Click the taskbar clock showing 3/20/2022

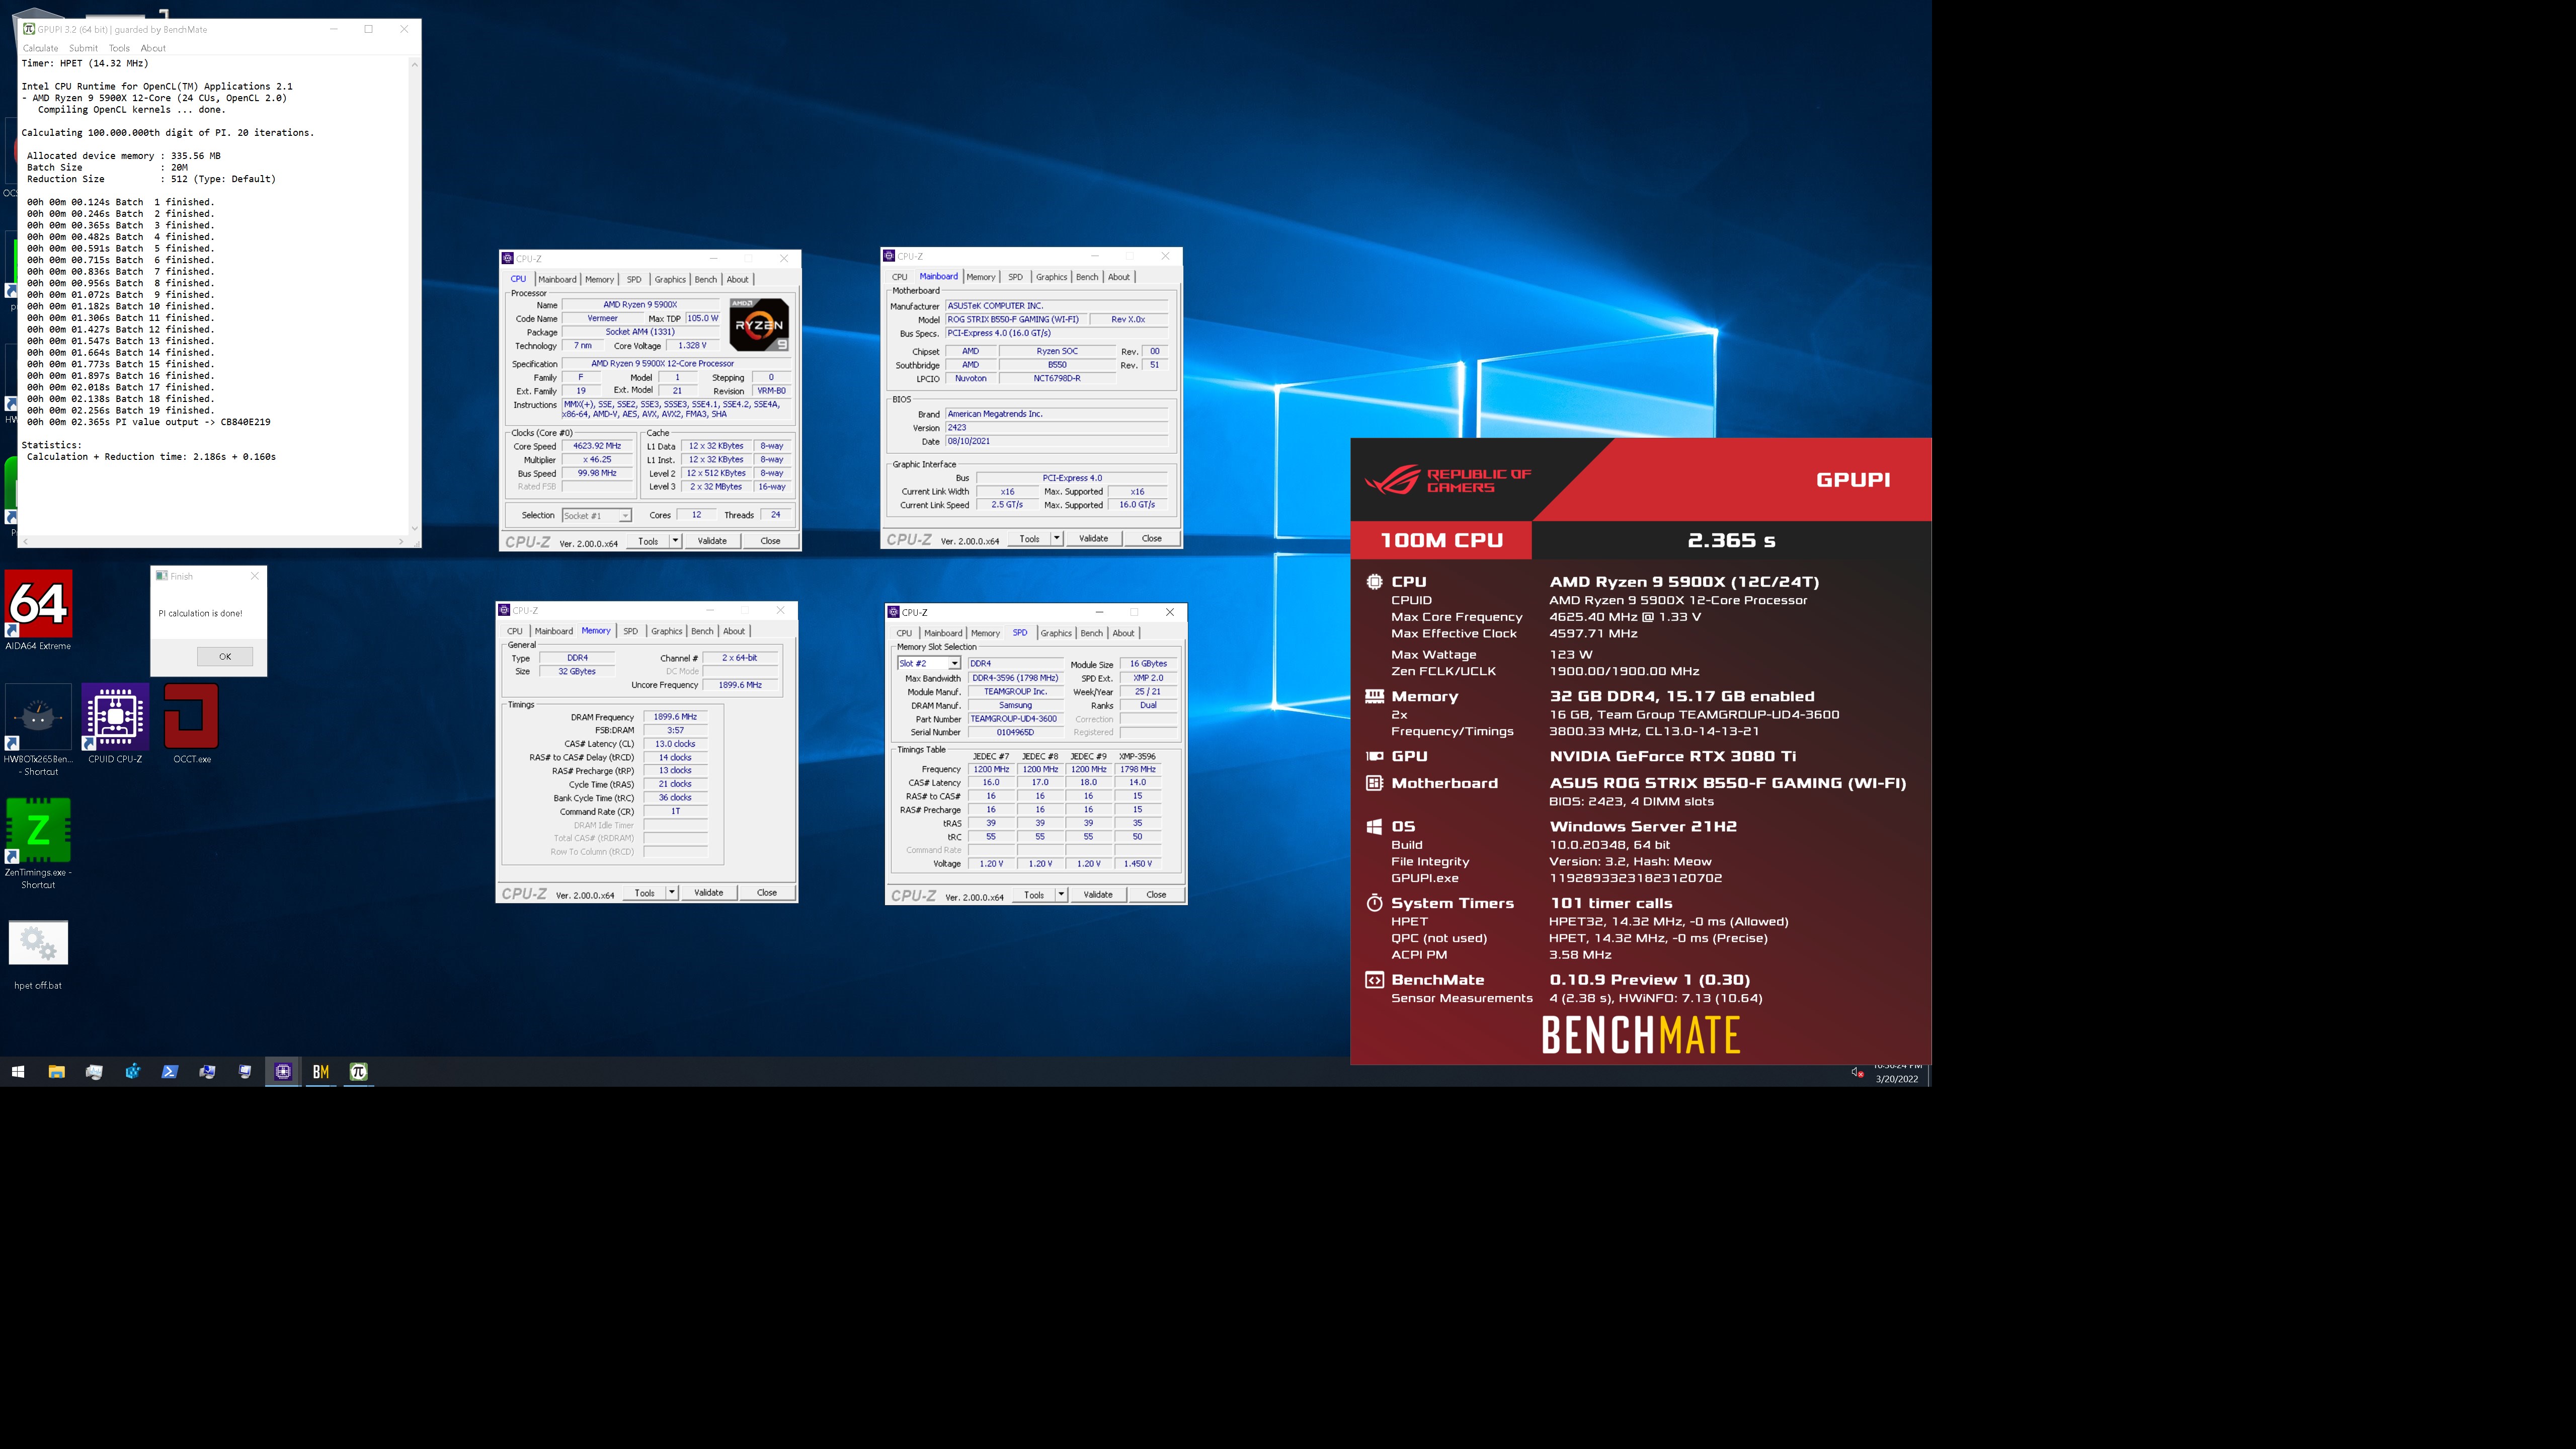click(1896, 1073)
